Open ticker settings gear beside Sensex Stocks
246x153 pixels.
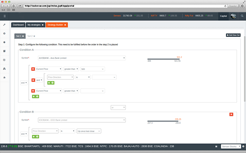coord(244,146)
